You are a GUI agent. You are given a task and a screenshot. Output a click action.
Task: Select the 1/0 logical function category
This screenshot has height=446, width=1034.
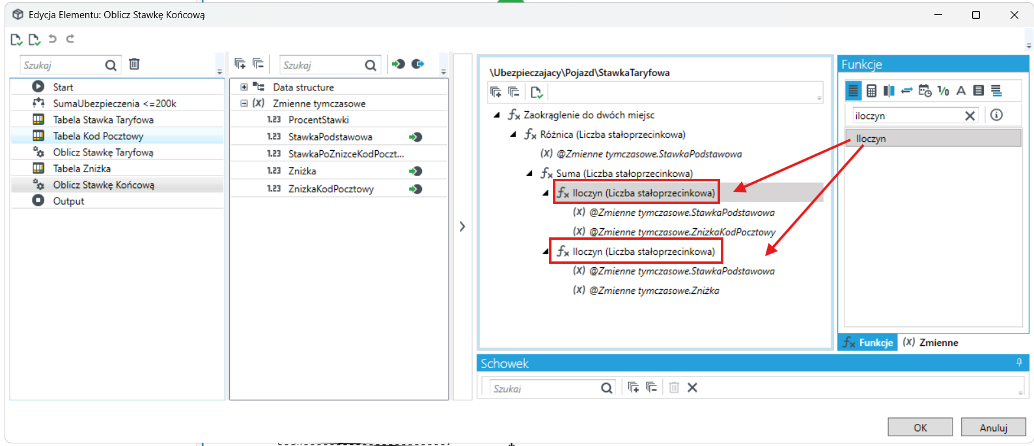(943, 91)
